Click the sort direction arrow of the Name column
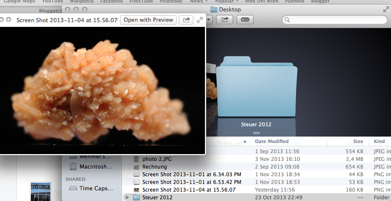Viewport: 391px width, 201px height. pos(245,141)
